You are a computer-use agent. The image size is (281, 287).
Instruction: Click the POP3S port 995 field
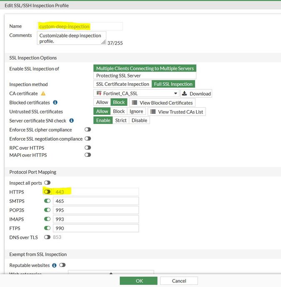[96, 210]
